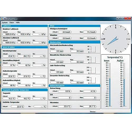Click the N marker on the compass
Image resolution: width=132 pixels, height=132 pixels.
[x=116, y=28]
